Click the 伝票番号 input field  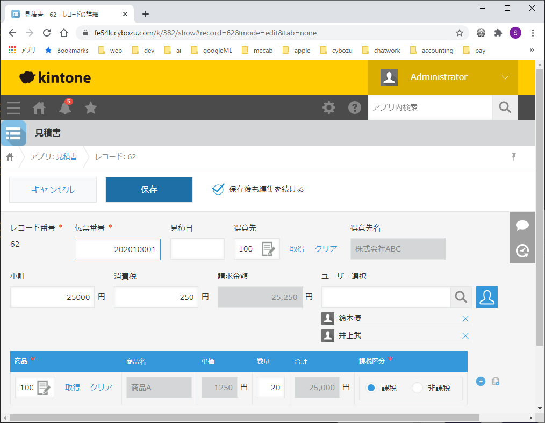(x=118, y=249)
